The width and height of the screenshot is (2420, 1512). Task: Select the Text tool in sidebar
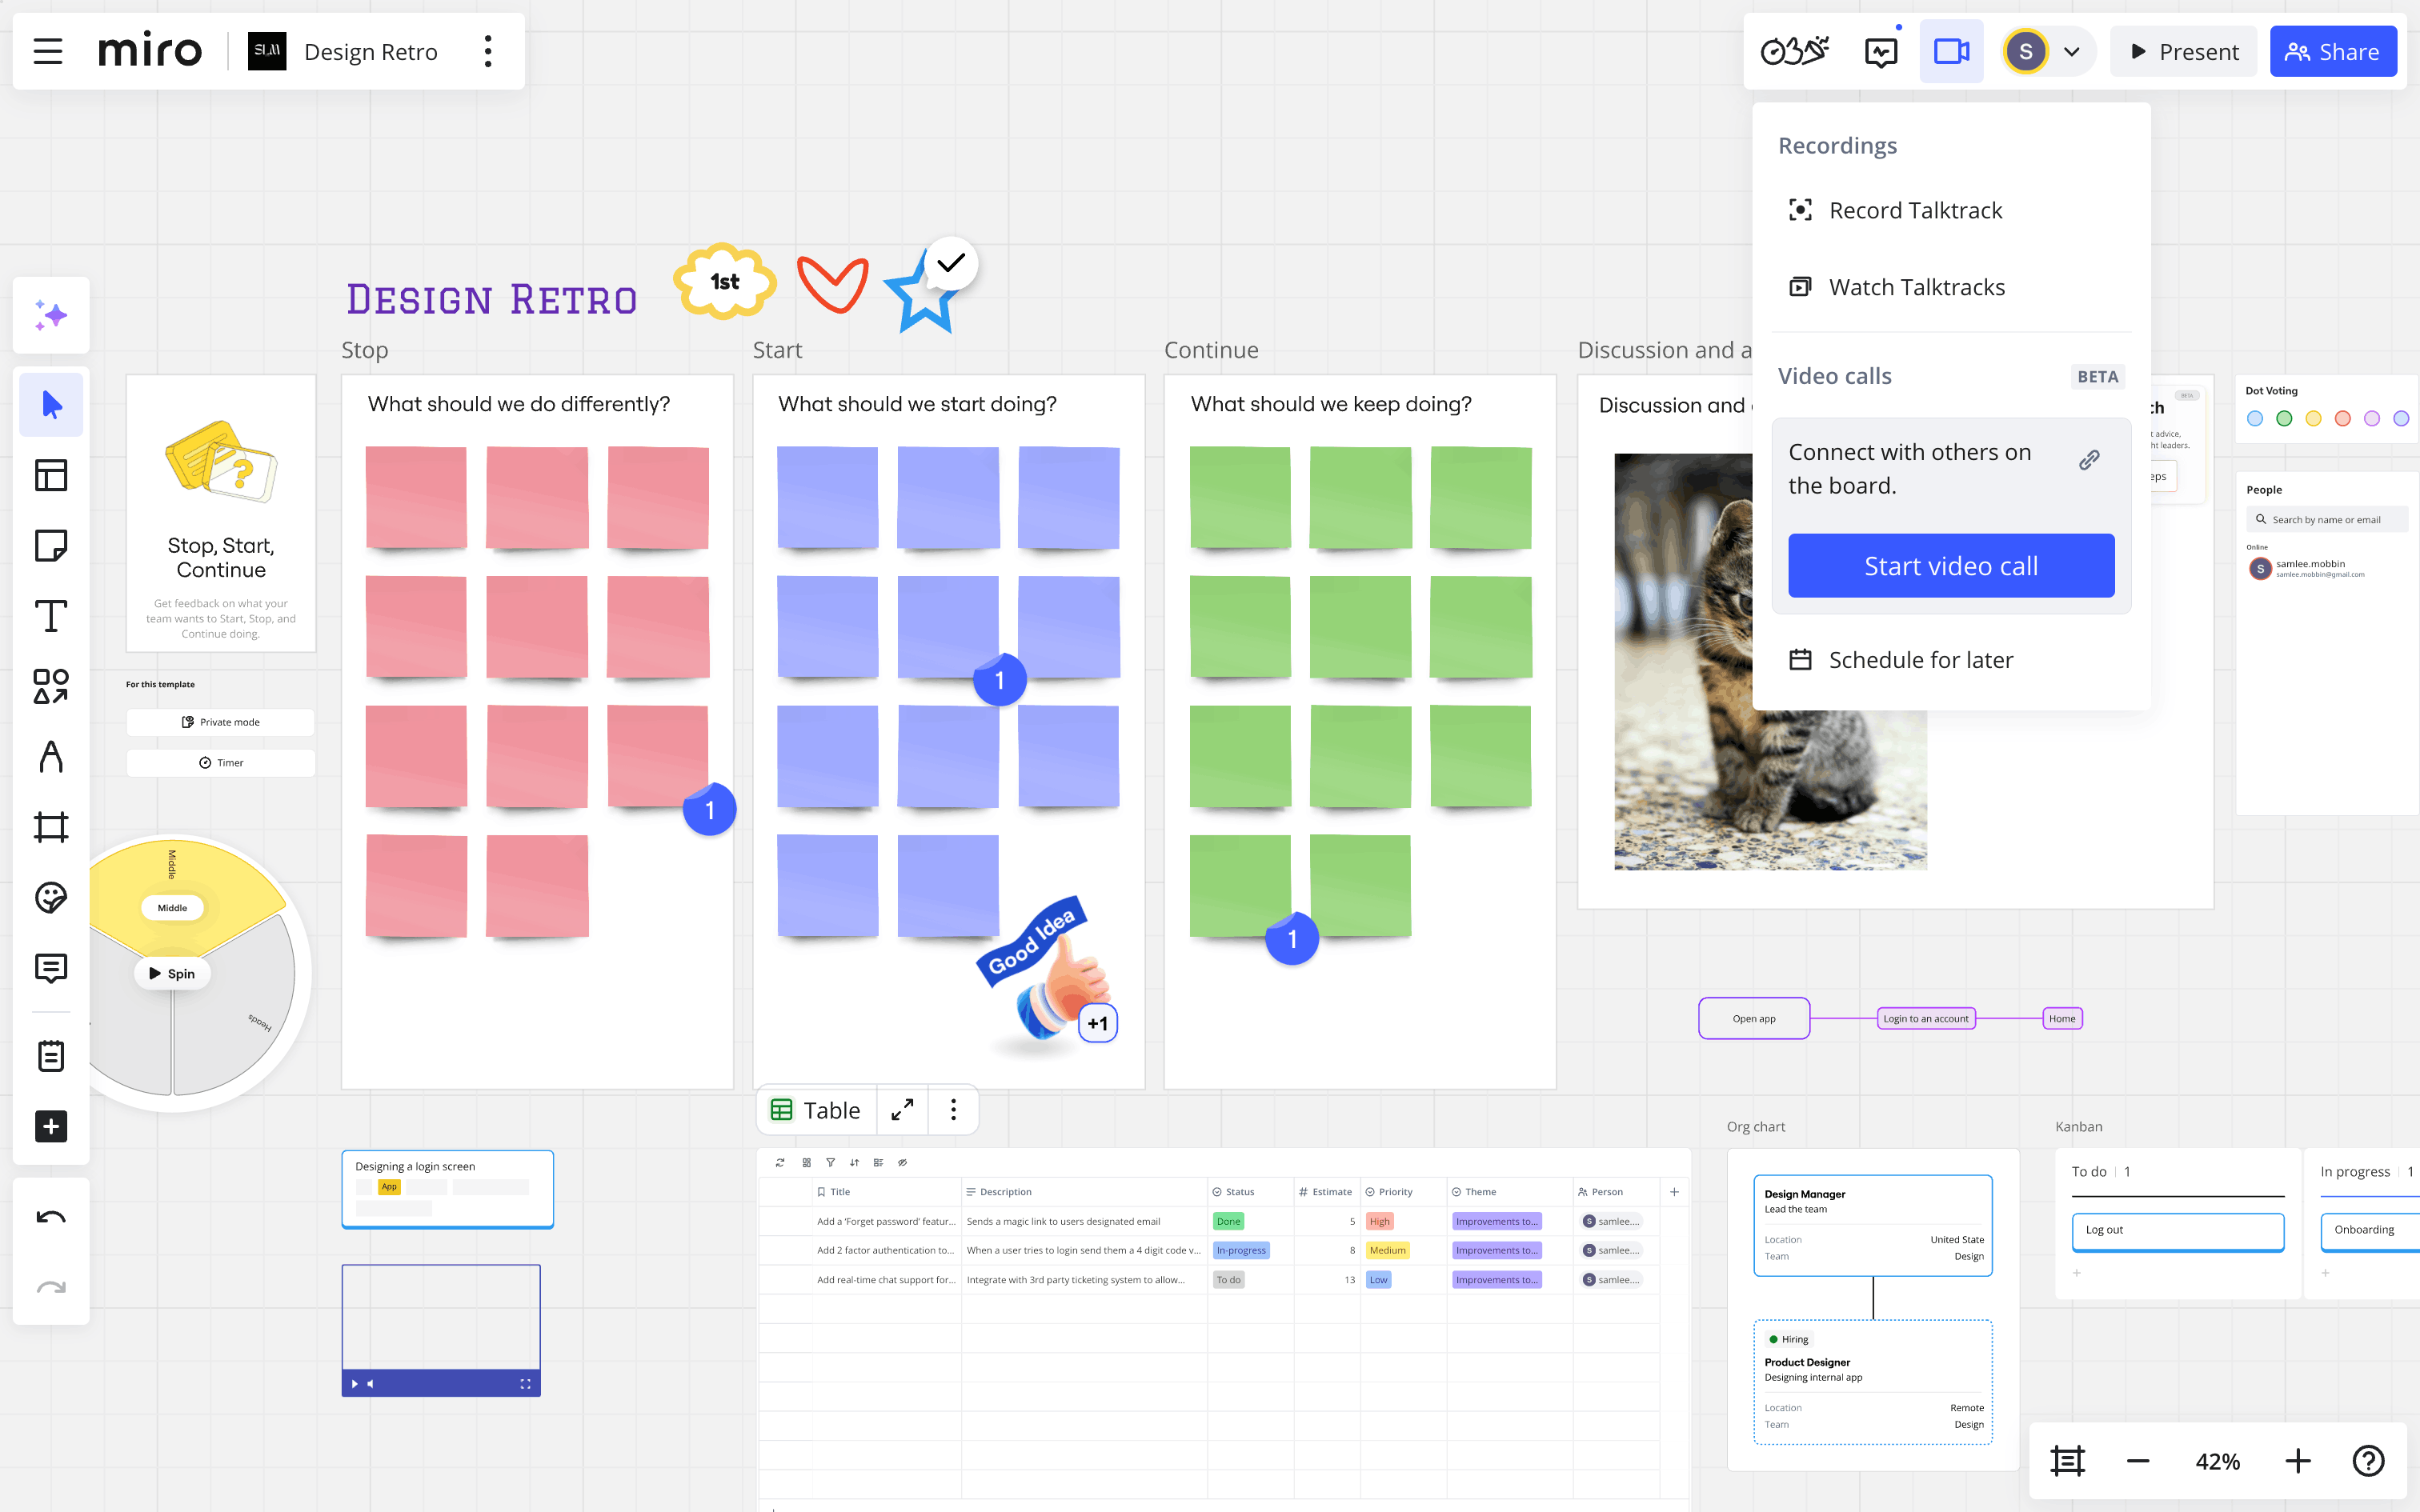coord(50,616)
